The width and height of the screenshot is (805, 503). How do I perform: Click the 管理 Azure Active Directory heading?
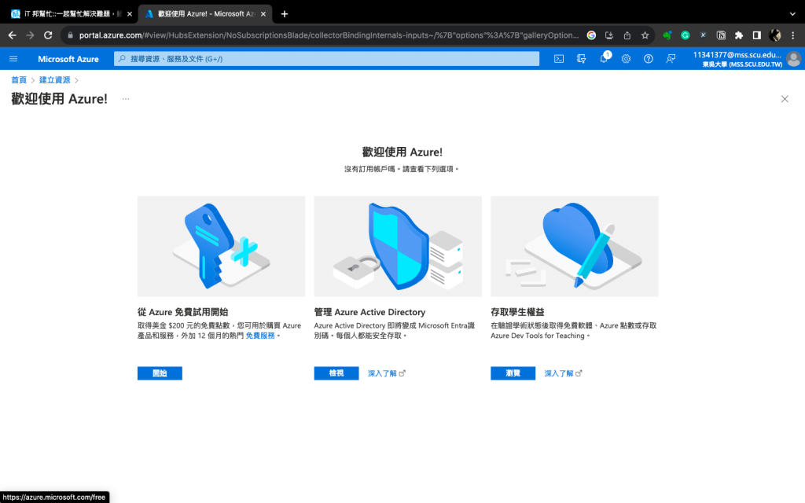point(369,312)
